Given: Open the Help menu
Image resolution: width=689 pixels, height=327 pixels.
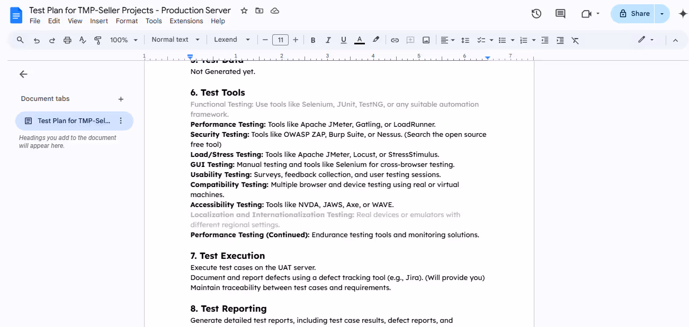Looking at the screenshot, I should tap(218, 21).
